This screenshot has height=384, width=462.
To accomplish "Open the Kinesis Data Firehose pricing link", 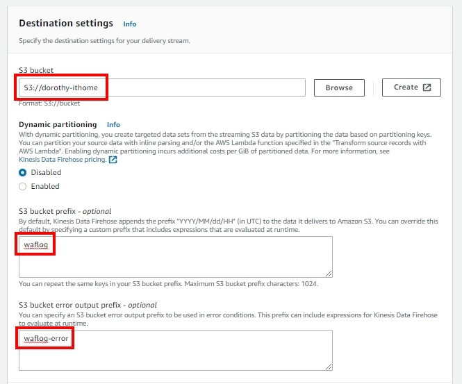I will click(x=63, y=160).
